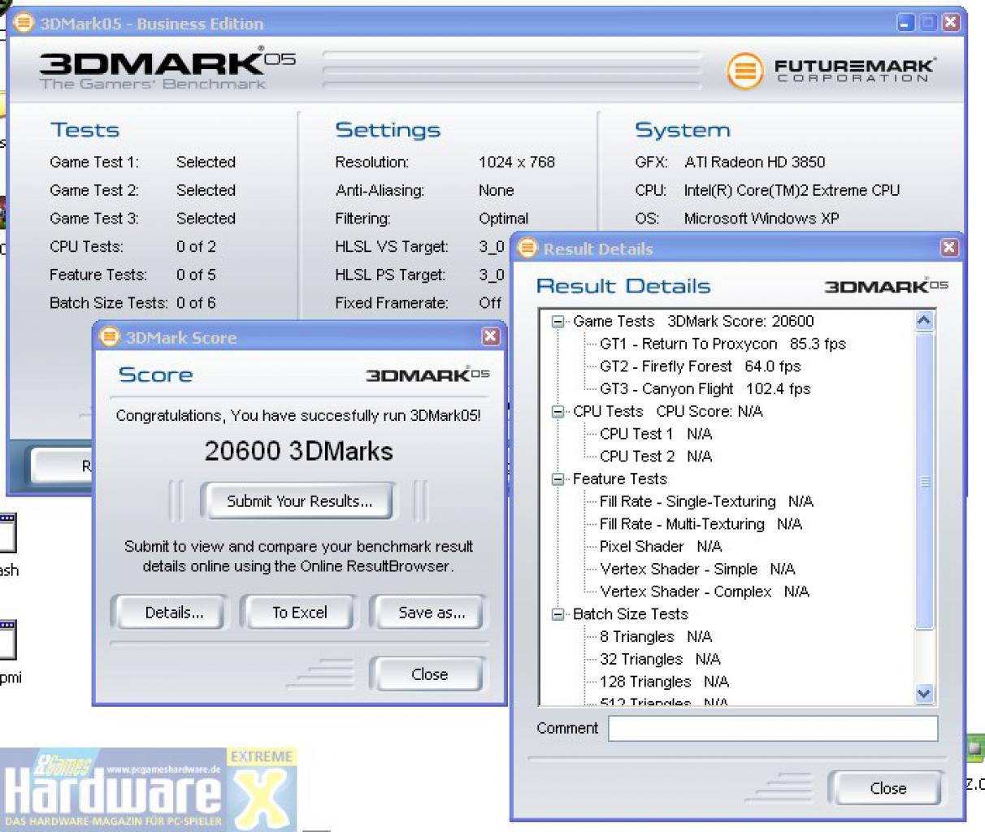Export score with To Excel button
The width and height of the screenshot is (985, 832).
pos(299,613)
